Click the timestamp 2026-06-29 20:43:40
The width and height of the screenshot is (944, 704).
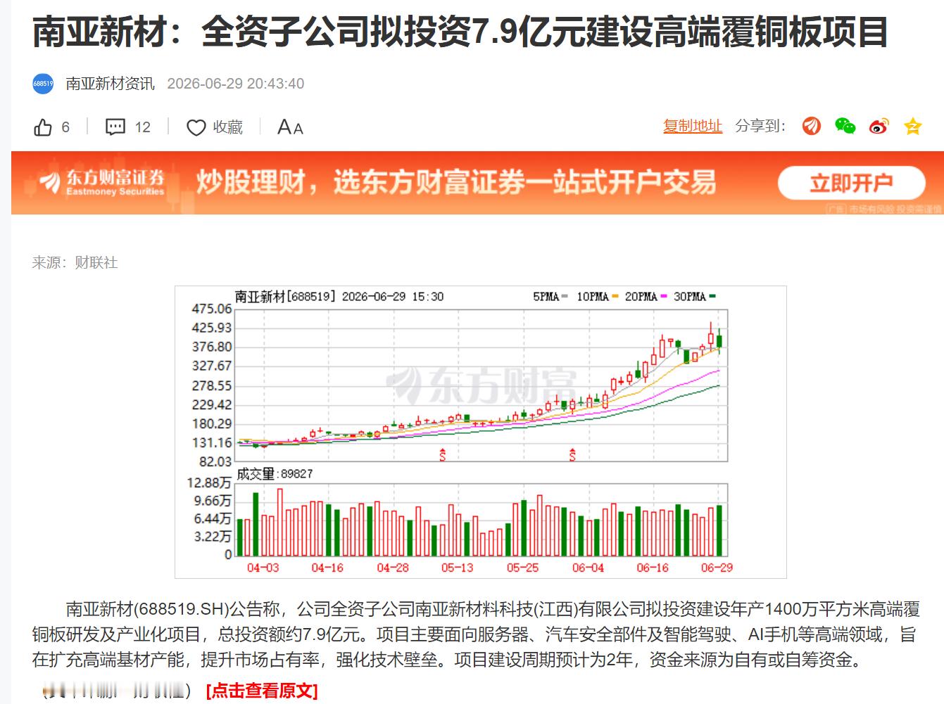tap(236, 84)
